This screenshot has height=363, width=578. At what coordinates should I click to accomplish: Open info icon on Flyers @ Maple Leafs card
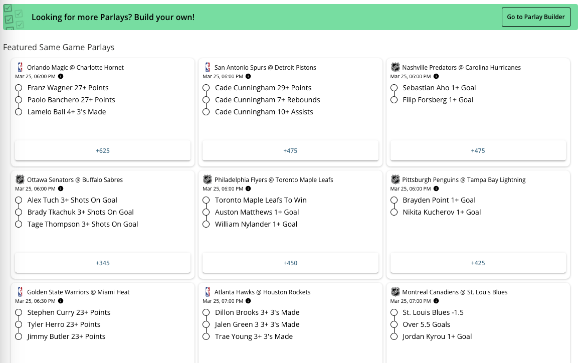(x=248, y=189)
